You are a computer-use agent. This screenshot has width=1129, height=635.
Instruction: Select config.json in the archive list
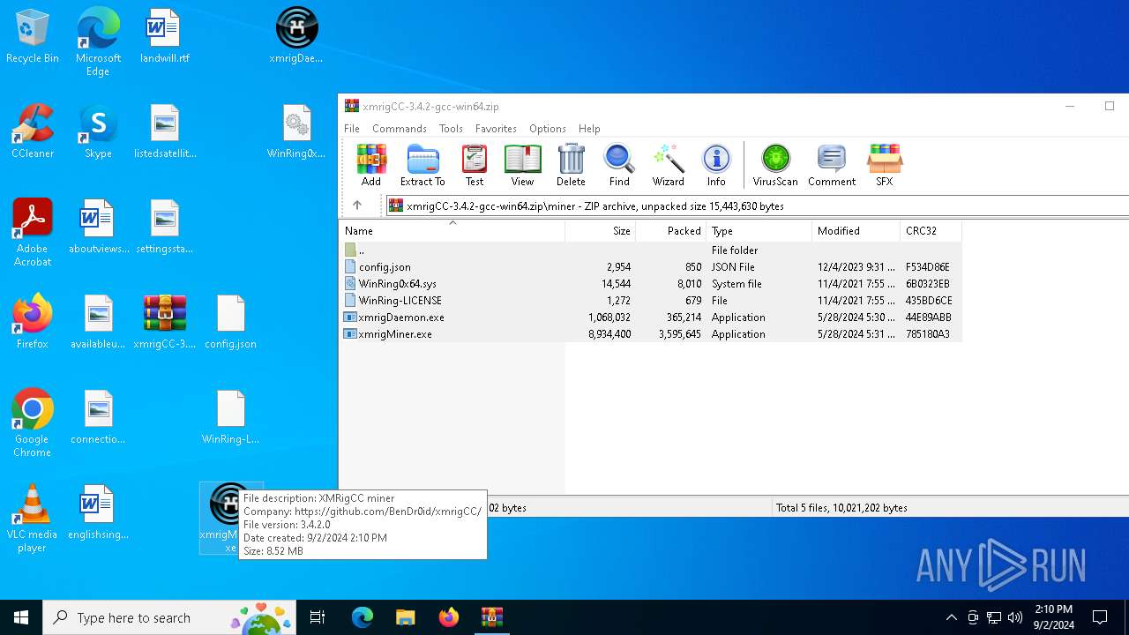coord(651,267)
